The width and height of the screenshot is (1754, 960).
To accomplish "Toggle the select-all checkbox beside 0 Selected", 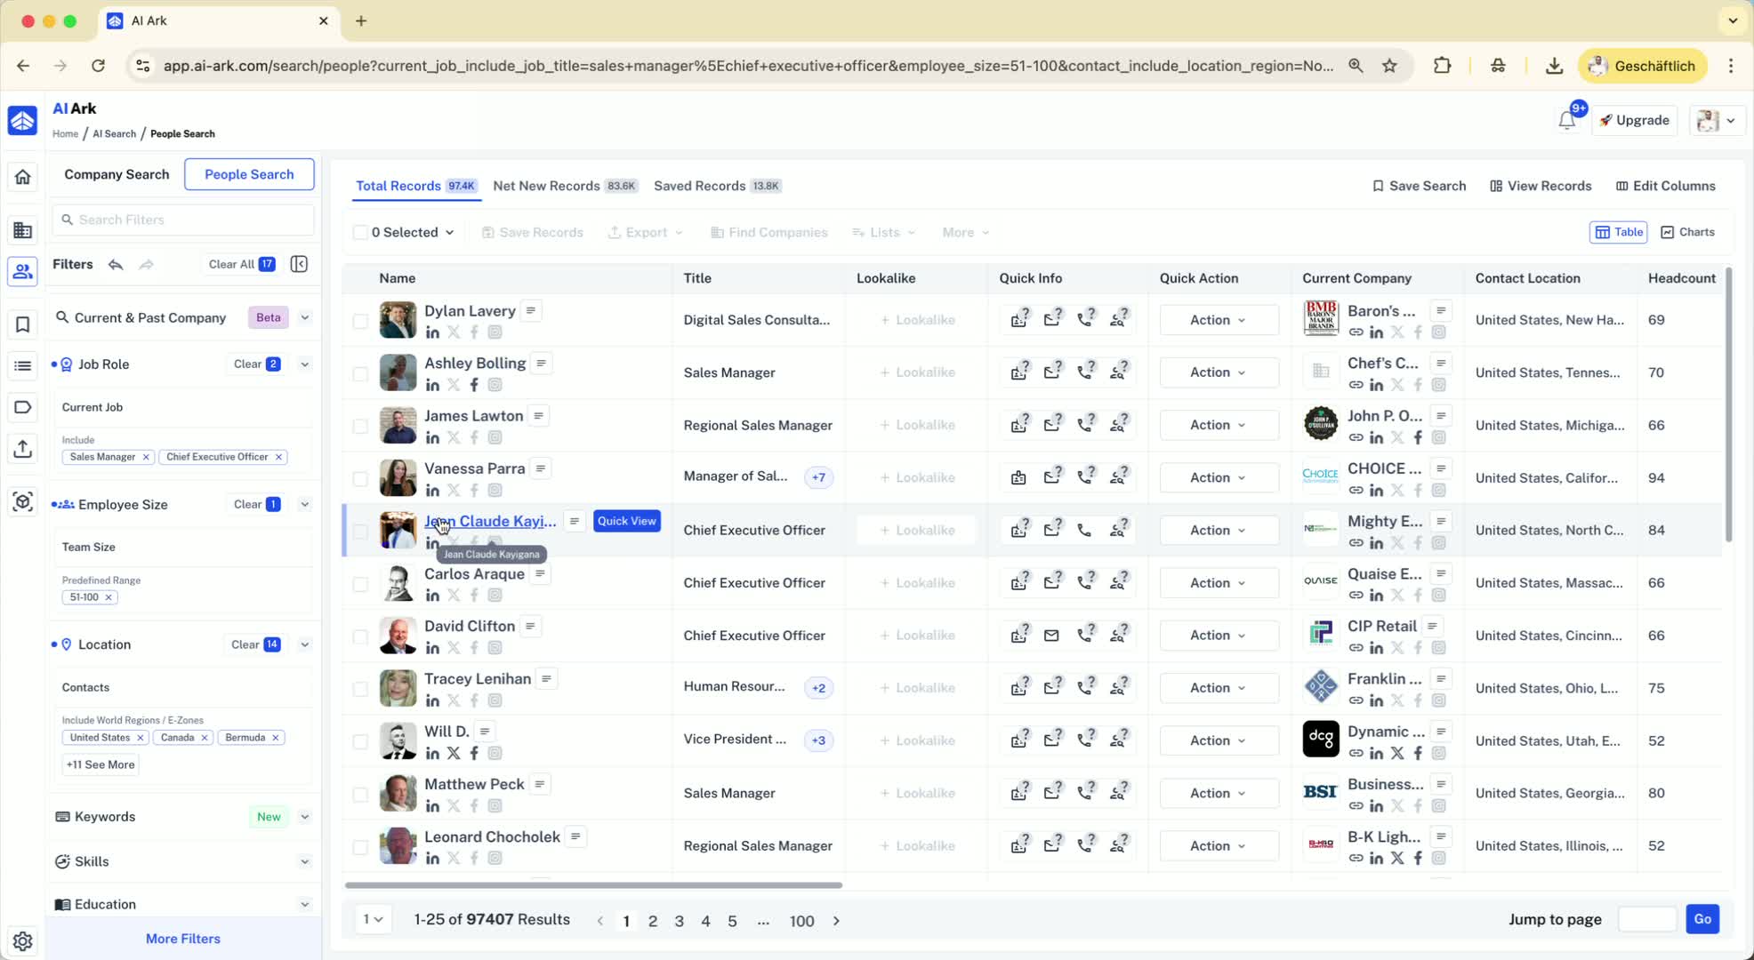I will 360,233.
